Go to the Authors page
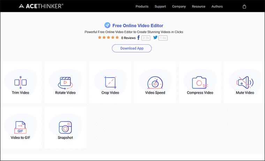265x161 pixels. coord(217,6)
